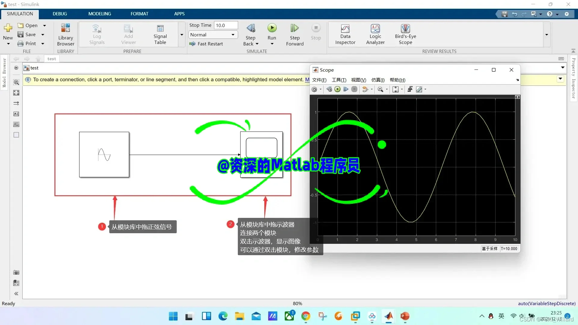Image resolution: width=578 pixels, height=325 pixels.
Task: Click Step Forward in Simulate section
Action: pyautogui.click(x=294, y=29)
